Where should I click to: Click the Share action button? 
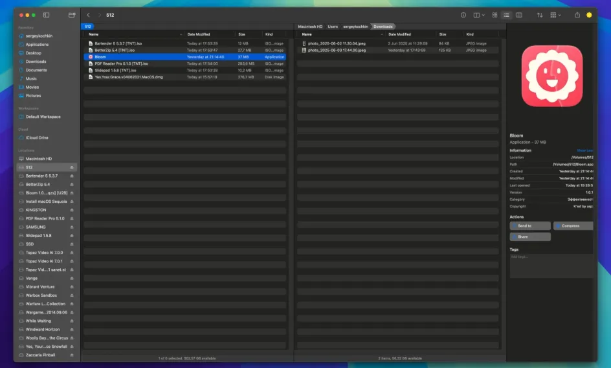coord(530,237)
